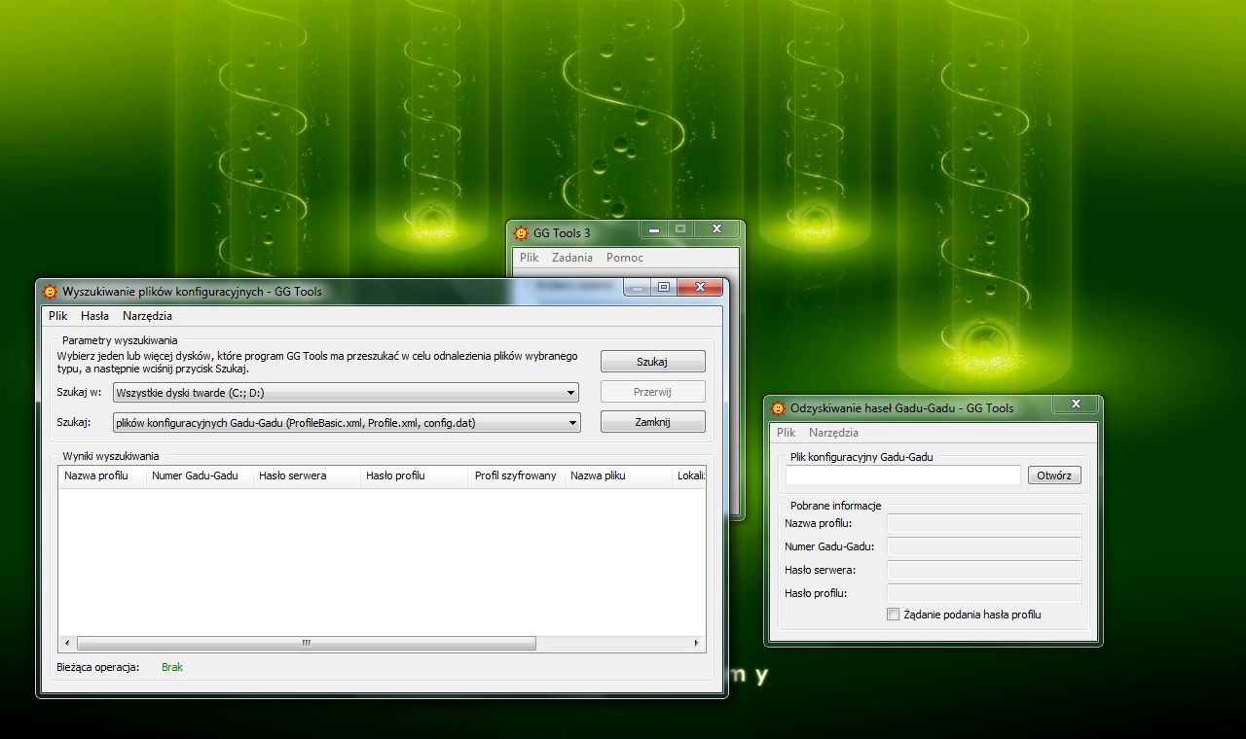Screen dimensions: 1246x739
Task: Click the GG Tools 3 title bar sun icon
Action: point(521,232)
